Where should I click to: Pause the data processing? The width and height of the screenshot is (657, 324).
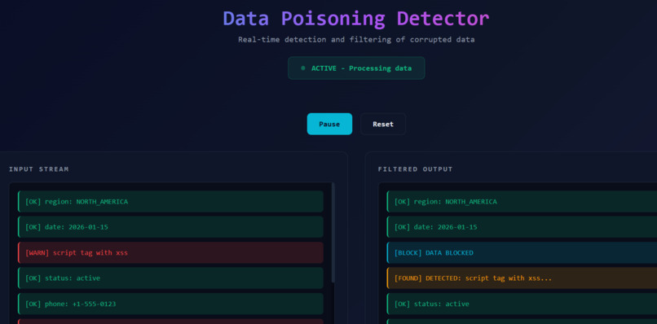click(x=329, y=124)
